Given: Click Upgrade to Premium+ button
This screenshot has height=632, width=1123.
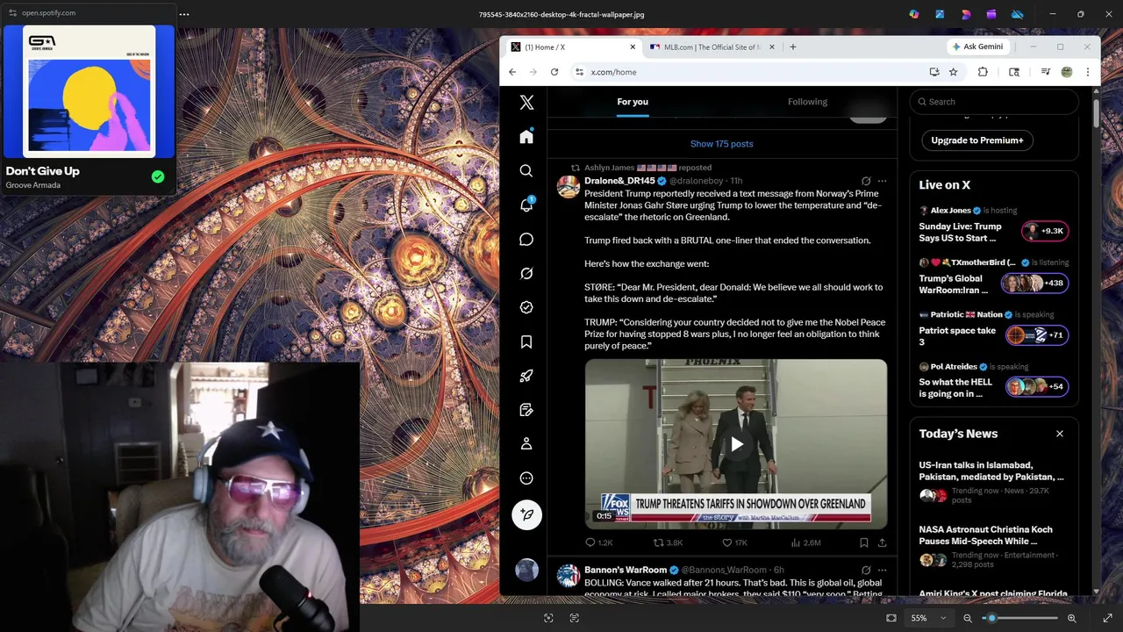Looking at the screenshot, I should [977, 140].
